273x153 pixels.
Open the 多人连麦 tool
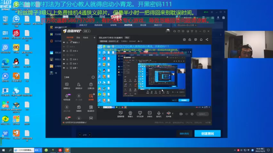(79, 97)
